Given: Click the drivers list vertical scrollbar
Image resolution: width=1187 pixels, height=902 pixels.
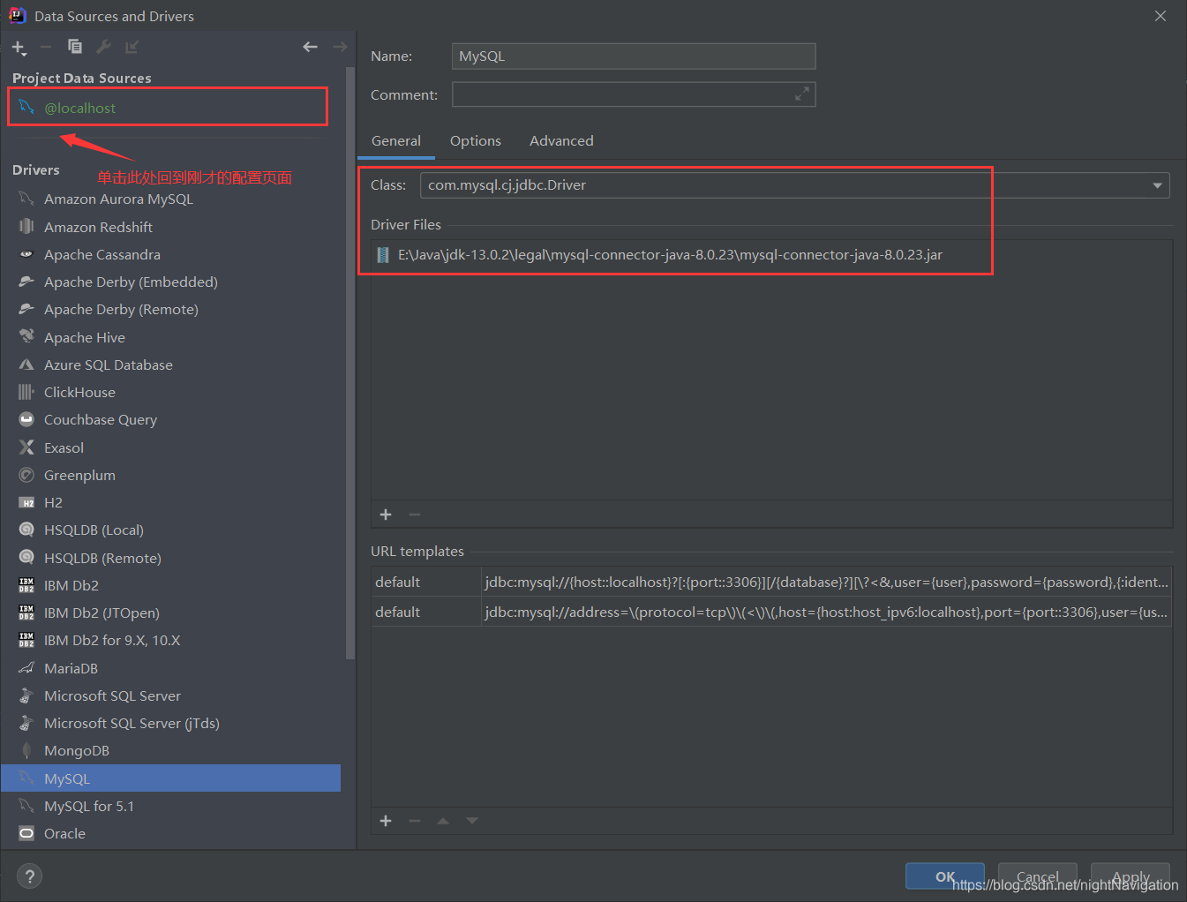Looking at the screenshot, I should (349, 362).
